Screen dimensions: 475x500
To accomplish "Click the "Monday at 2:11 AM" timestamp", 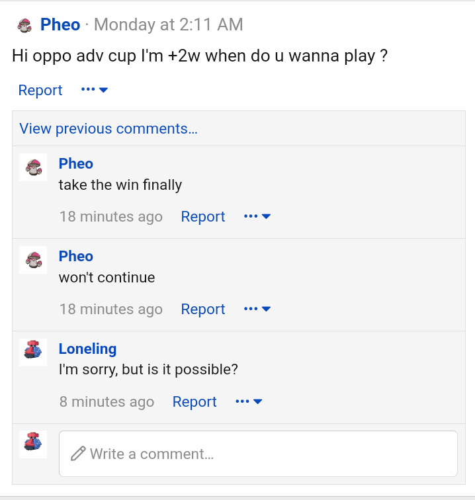I will click(169, 25).
